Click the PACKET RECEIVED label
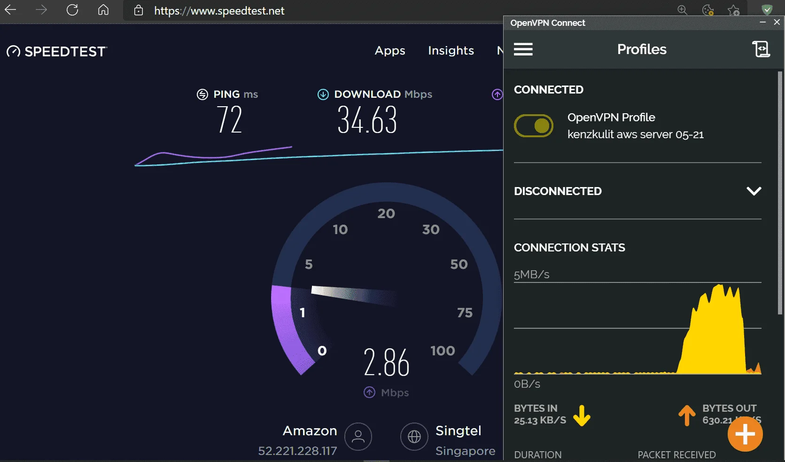The image size is (785, 462). tap(676, 454)
